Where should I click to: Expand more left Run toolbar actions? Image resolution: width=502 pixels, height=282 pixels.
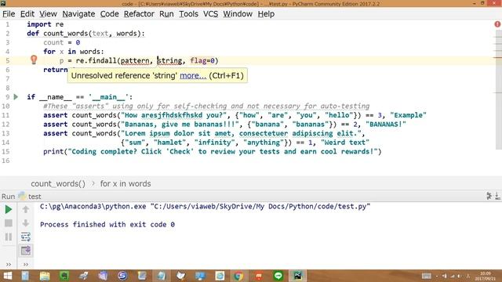(9, 265)
